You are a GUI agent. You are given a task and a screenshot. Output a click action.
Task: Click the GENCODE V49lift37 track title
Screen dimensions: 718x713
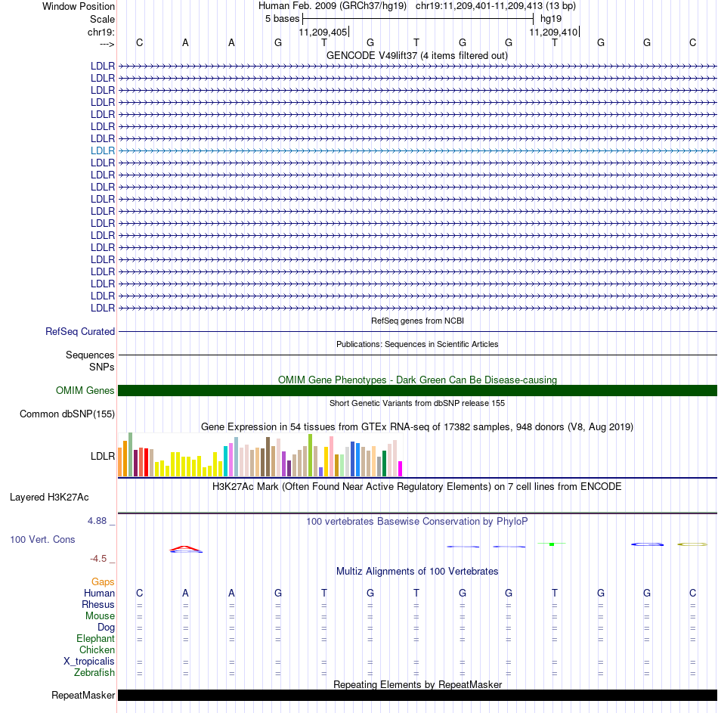(416, 55)
